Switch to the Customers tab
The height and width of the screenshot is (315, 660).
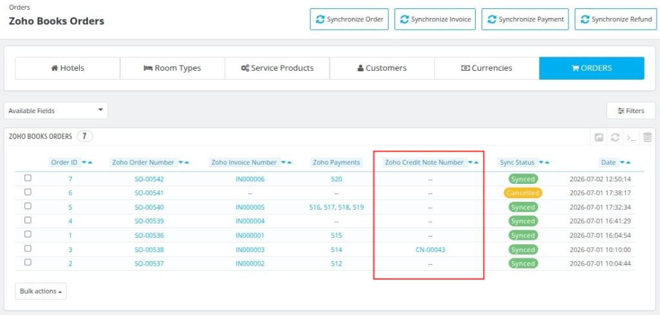pos(382,68)
